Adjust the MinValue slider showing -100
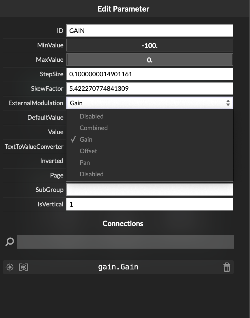This screenshot has height=318, width=250. pyautogui.click(x=150, y=45)
